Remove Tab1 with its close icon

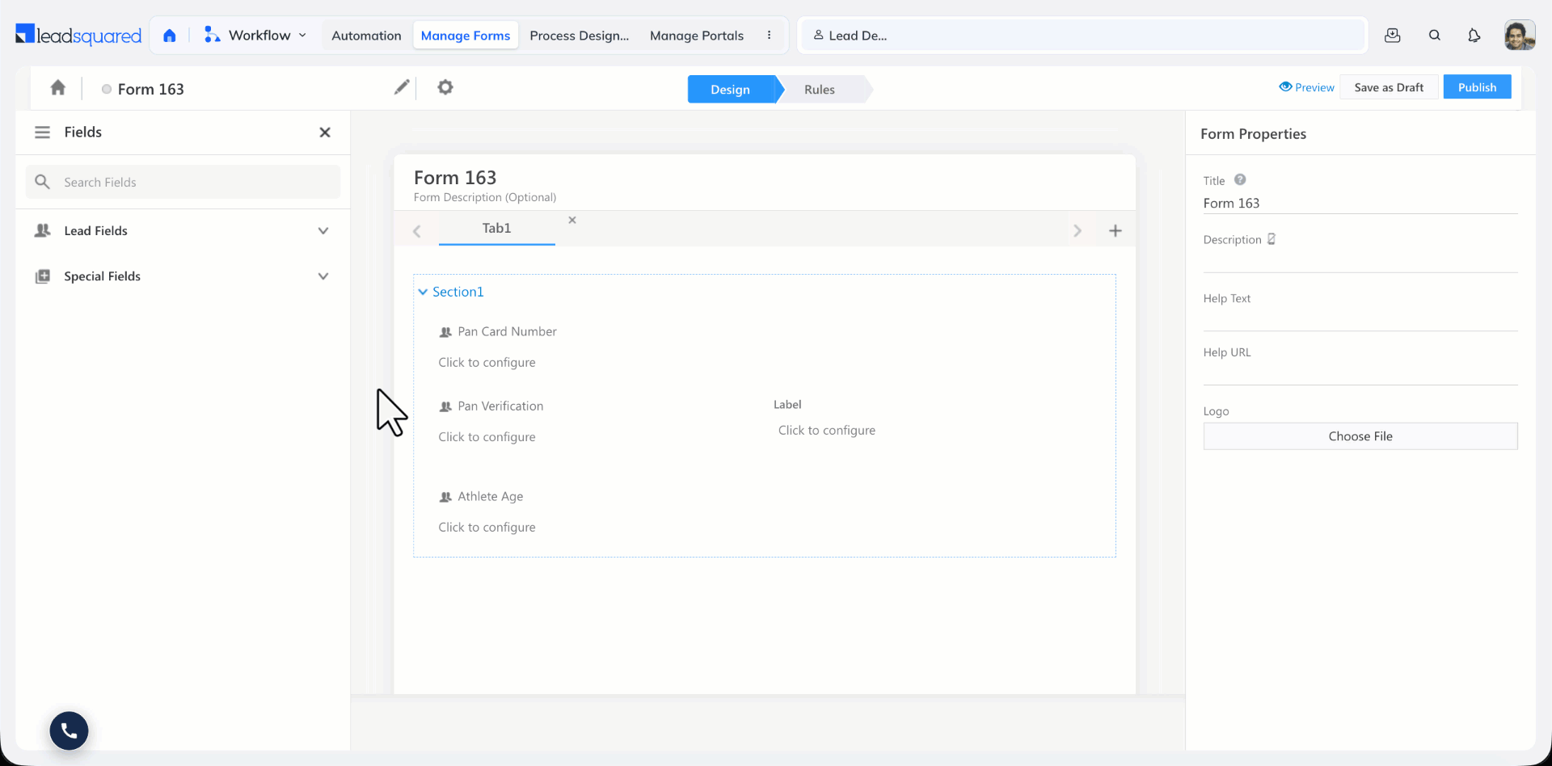click(x=572, y=220)
